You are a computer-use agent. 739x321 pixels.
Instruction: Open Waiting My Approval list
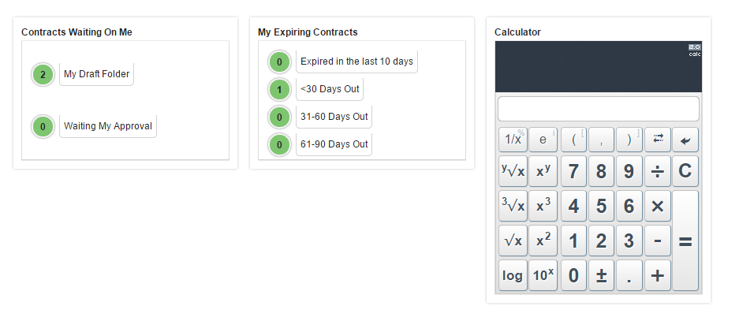(107, 126)
